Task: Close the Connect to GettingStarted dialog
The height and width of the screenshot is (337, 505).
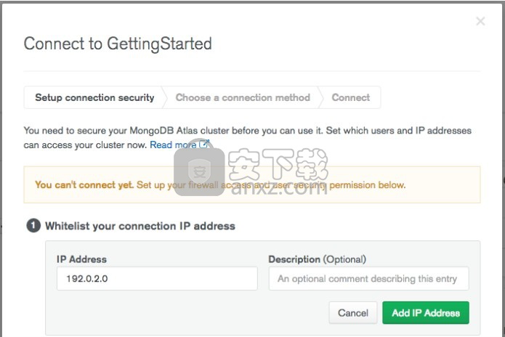Action: click(480, 21)
